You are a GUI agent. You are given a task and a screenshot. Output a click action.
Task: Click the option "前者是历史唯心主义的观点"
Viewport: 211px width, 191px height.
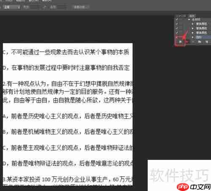pyautogui.click(x=45, y=116)
